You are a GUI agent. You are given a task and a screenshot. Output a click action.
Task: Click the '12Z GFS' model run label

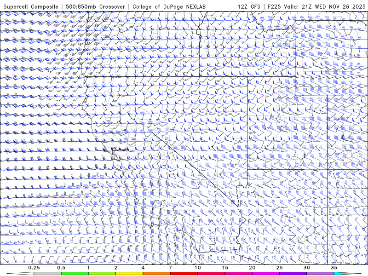pos(249,6)
